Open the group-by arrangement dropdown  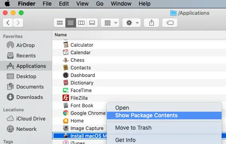coord(110,23)
